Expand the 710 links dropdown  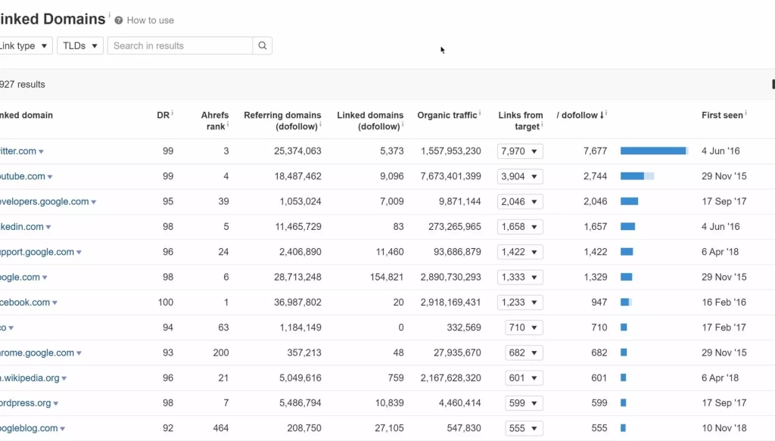524,328
